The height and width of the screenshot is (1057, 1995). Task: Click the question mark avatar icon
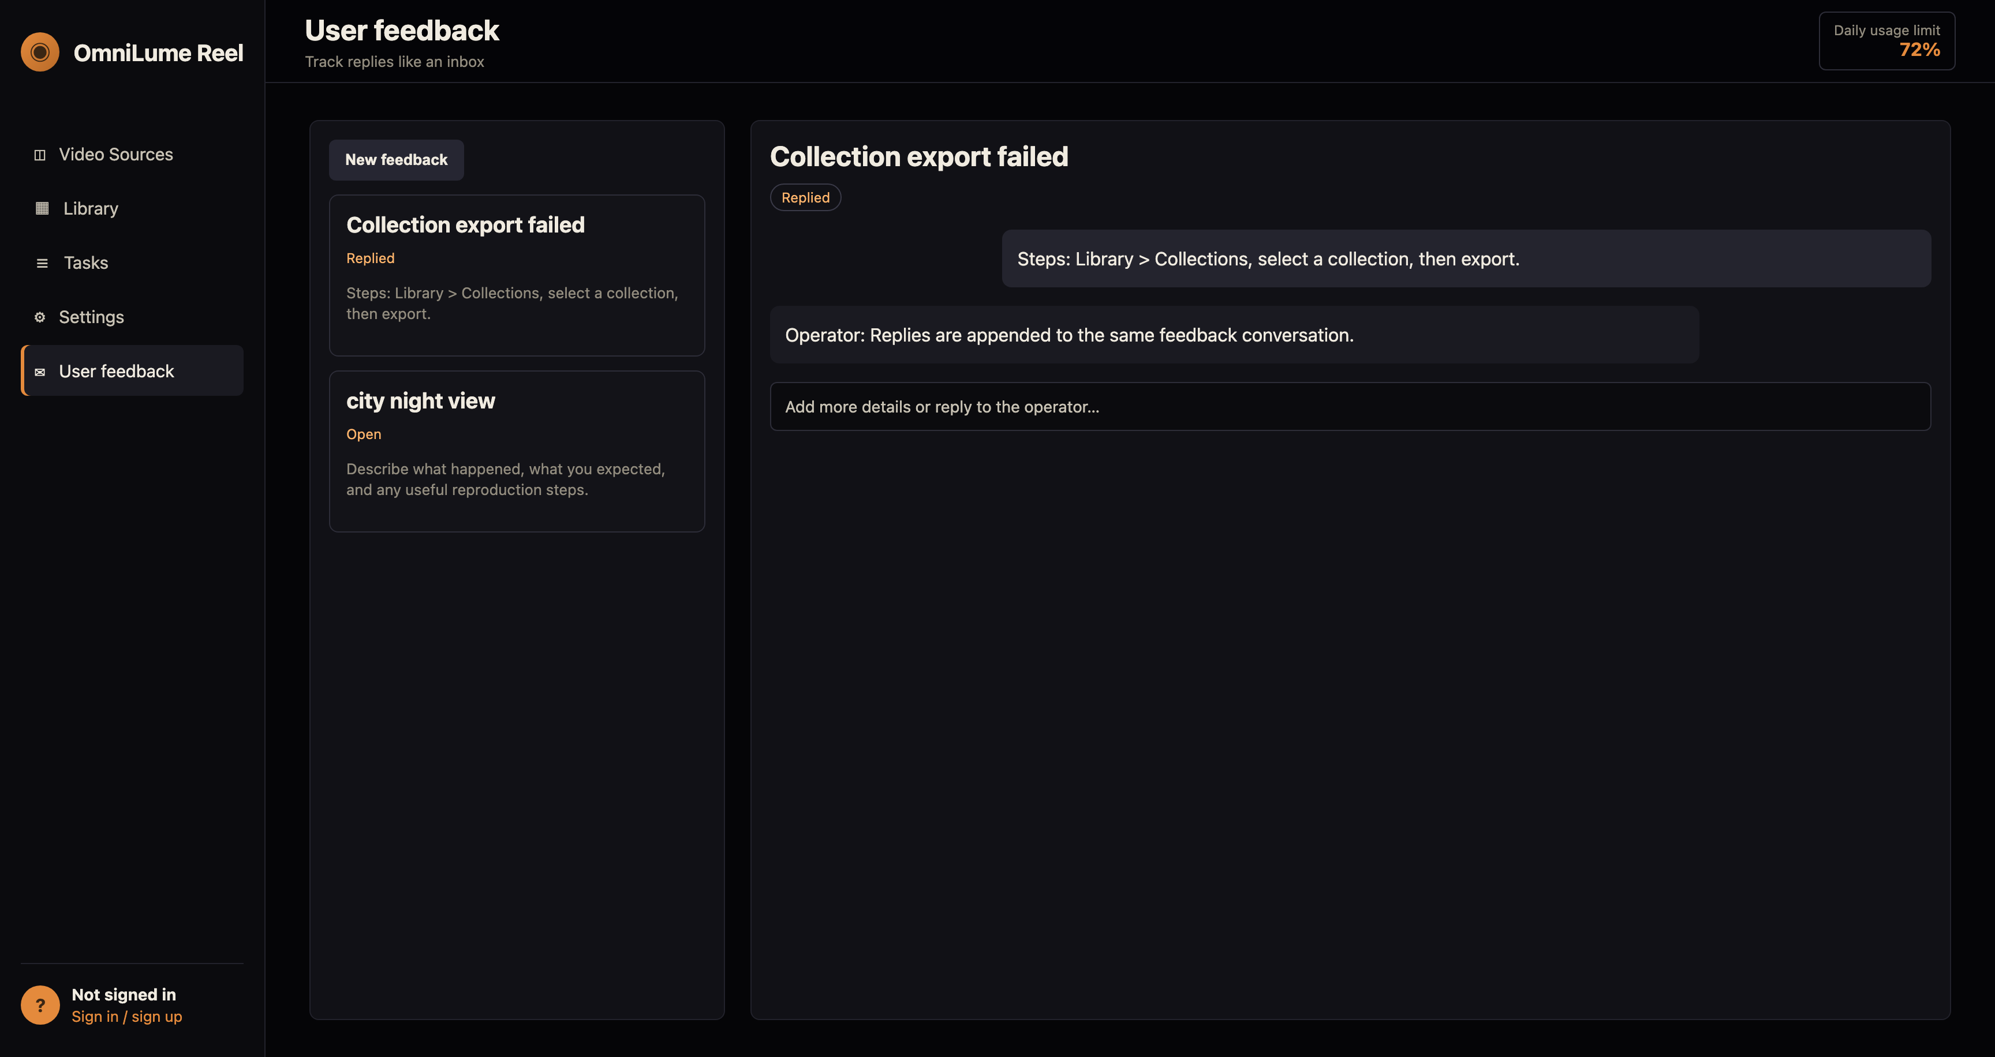tap(40, 1004)
